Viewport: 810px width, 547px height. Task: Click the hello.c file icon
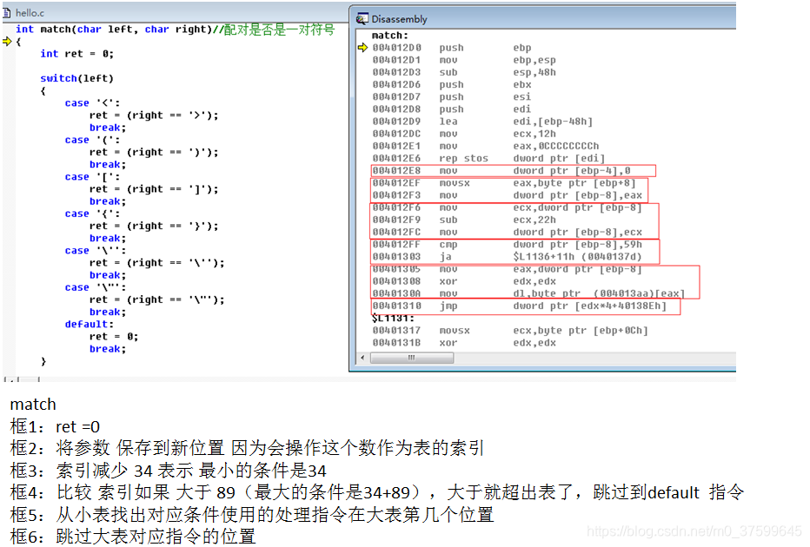pyautogui.click(x=7, y=13)
